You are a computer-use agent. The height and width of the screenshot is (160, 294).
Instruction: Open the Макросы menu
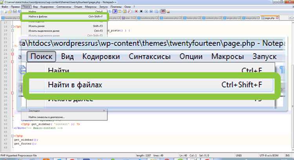coord(91,7)
